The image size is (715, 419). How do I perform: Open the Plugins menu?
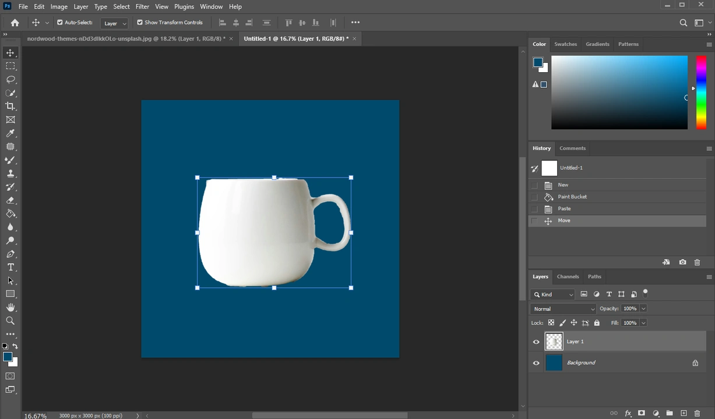click(184, 6)
